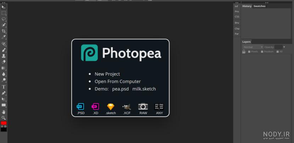Select the Layers tab
The height and width of the screenshot is (143, 294).
(247, 42)
